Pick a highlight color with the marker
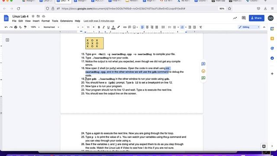The image size is (277, 156). 118,27
